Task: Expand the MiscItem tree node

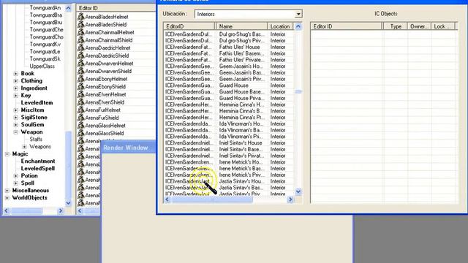Action: (16, 110)
